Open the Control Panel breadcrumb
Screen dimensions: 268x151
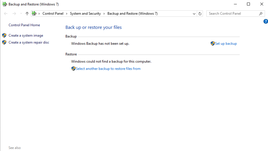pos(53,14)
